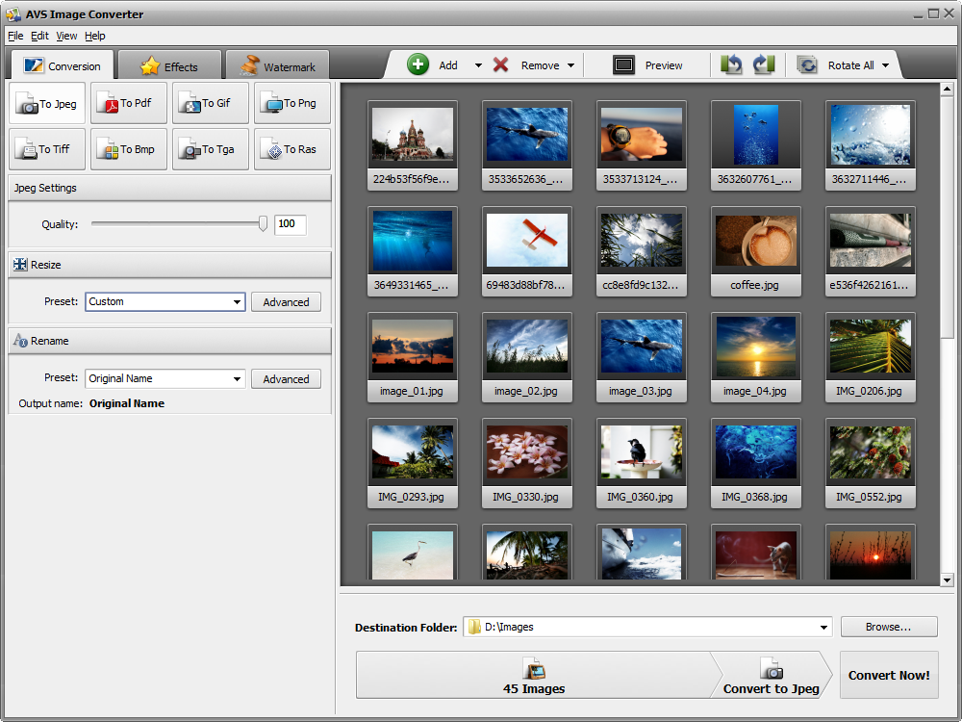Select To Png as output format
This screenshot has width=962, height=722.
(291, 103)
